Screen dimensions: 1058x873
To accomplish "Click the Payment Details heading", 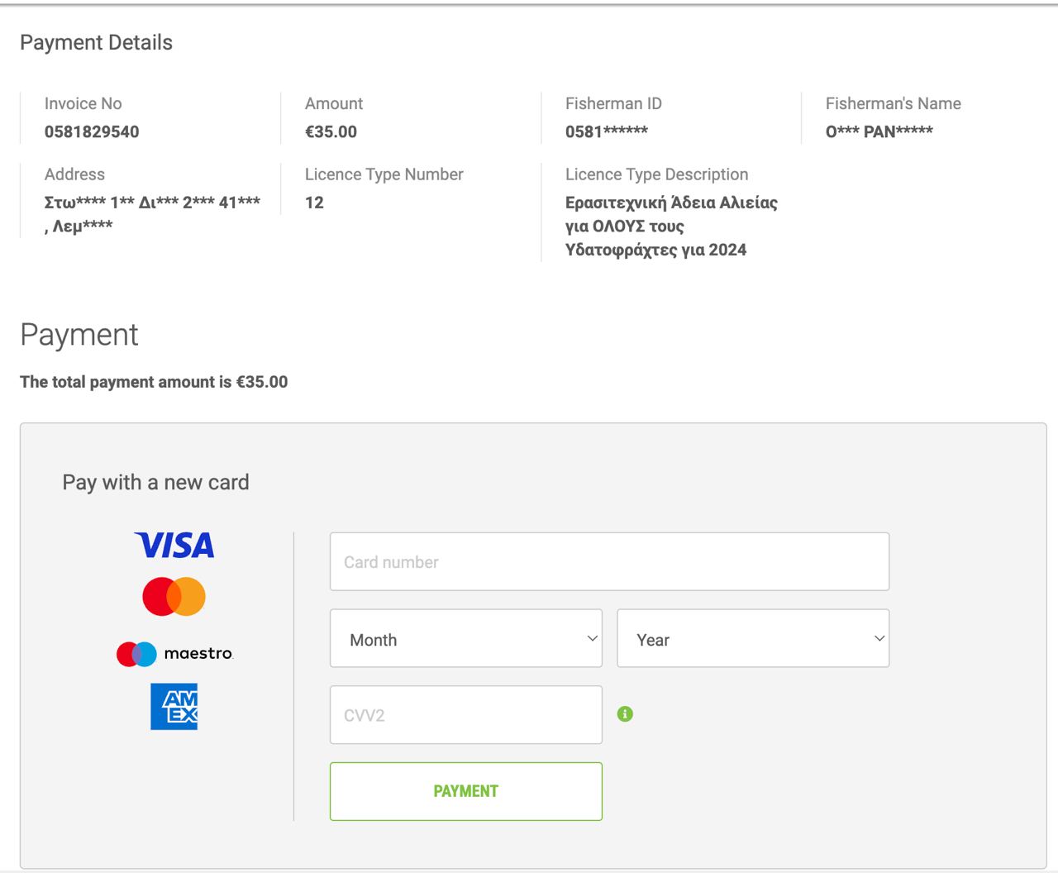I will 96,43.
